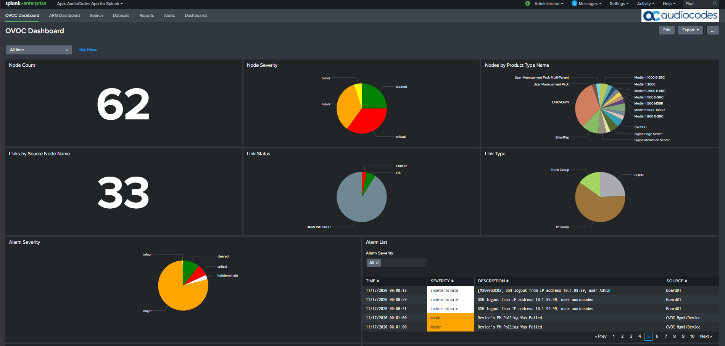Click the Hide Filters link
Viewport: 725px width, 346px height.
[x=88, y=50]
